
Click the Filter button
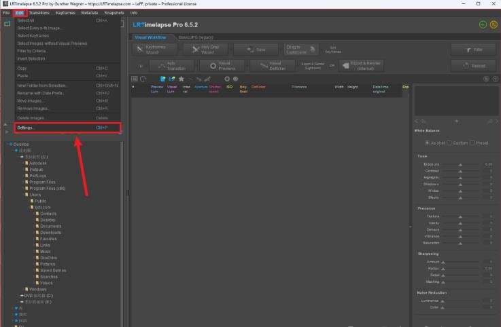tap(473, 50)
